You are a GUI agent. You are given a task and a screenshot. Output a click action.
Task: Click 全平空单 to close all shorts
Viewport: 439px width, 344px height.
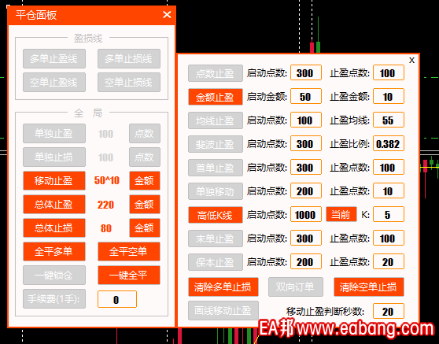point(129,252)
